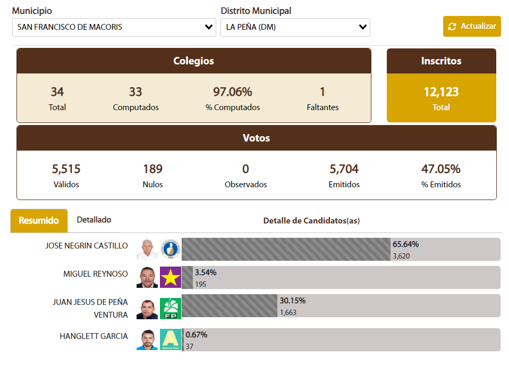Click the Hanglett Garcia candidate name
The image size is (509, 365).
pyautogui.click(x=94, y=336)
